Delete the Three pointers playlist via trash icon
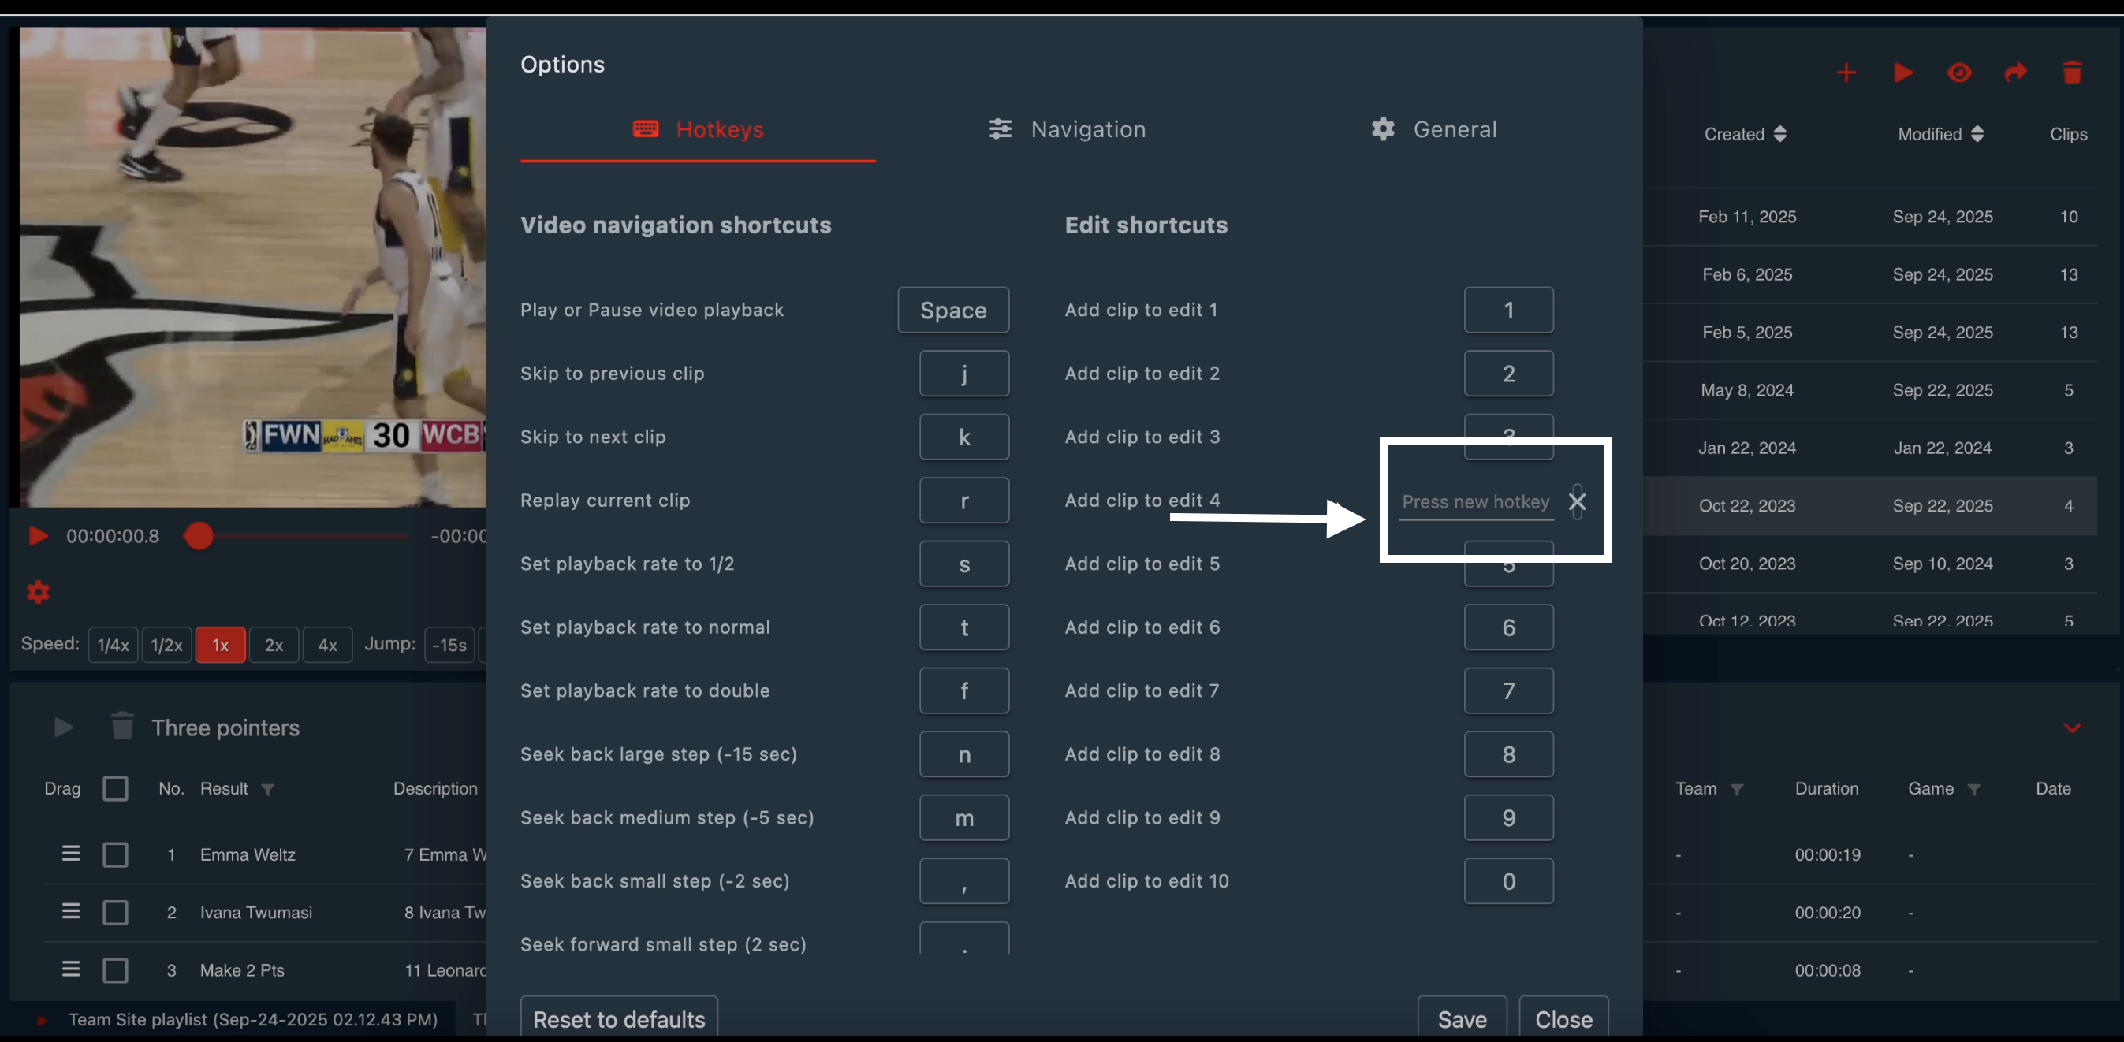The image size is (2124, 1042). pyautogui.click(x=122, y=726)
